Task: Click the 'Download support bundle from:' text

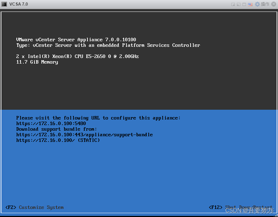Action: [56, 129]
